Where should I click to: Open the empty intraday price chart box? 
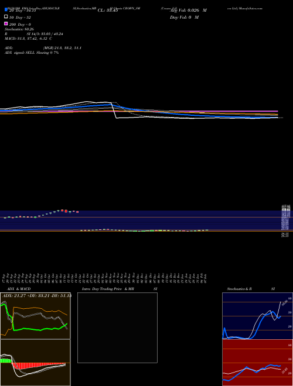[117, 328]
